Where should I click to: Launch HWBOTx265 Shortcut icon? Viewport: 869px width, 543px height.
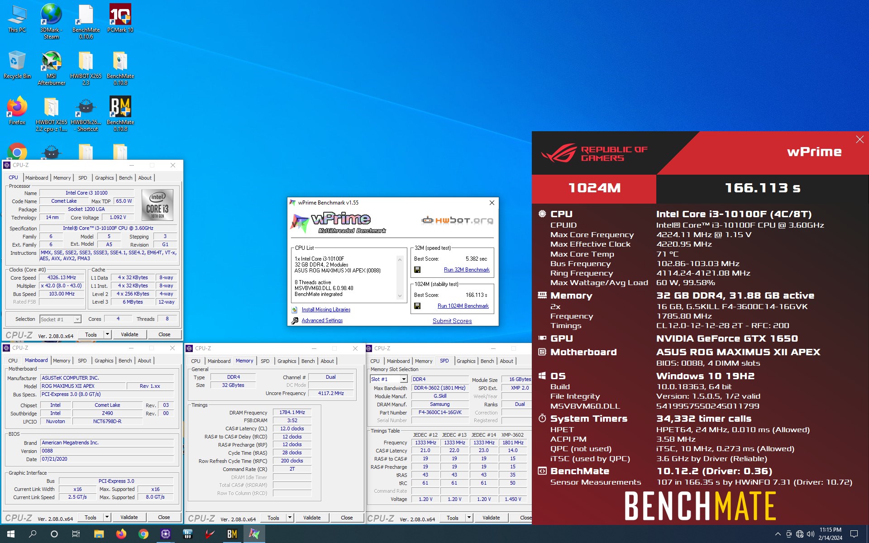point(86,114)
